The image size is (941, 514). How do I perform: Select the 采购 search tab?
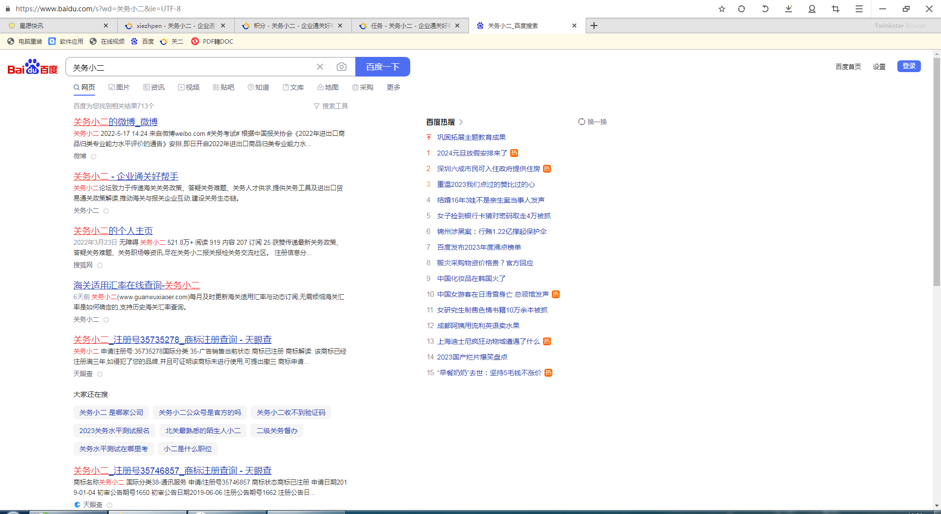coord(363,87)
